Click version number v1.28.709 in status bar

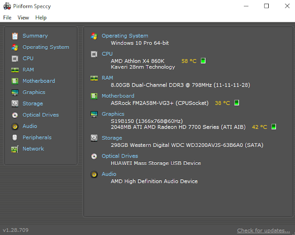pyautogui.click(x=16, y=230)
